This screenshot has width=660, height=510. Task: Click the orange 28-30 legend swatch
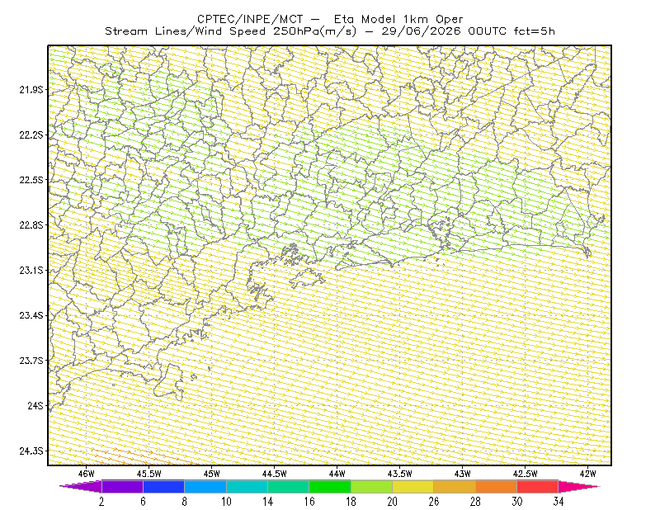pos(497,486)
